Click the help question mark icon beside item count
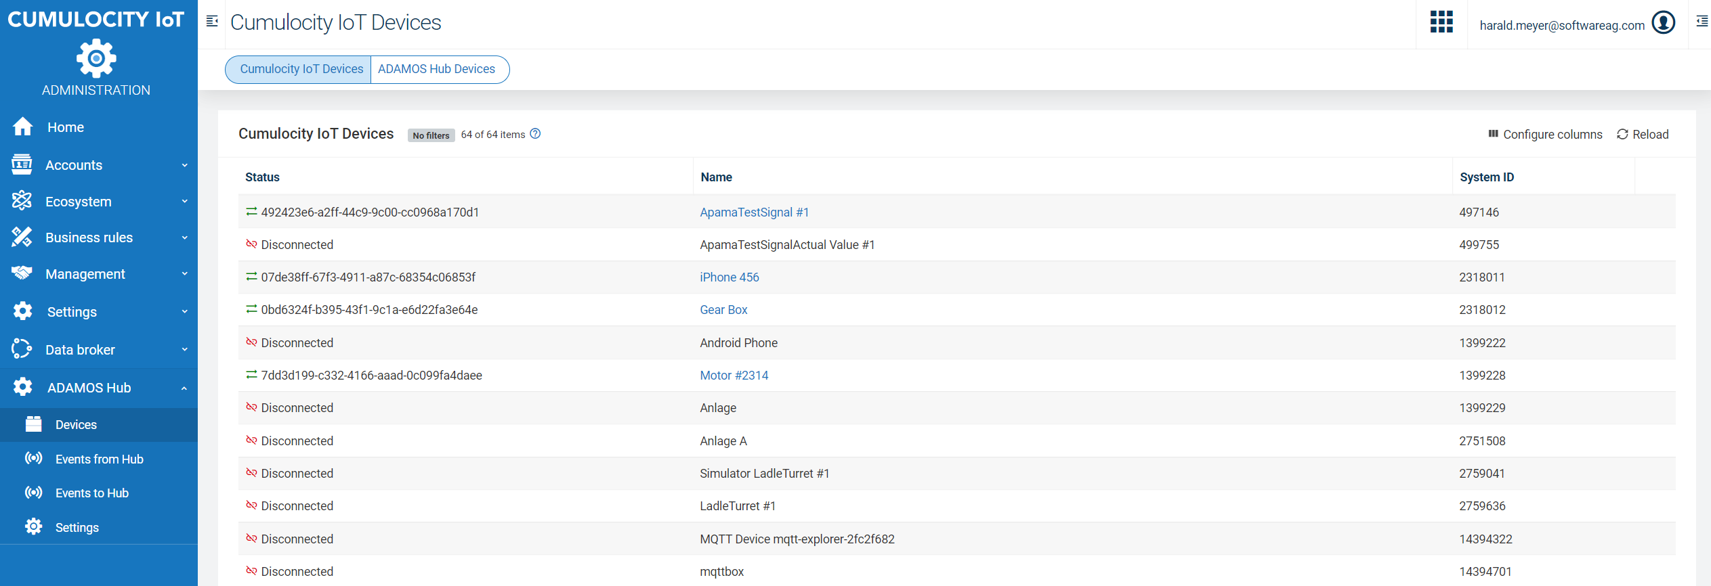The height and width of the screenshot is (586, 1711). [535, 134]
